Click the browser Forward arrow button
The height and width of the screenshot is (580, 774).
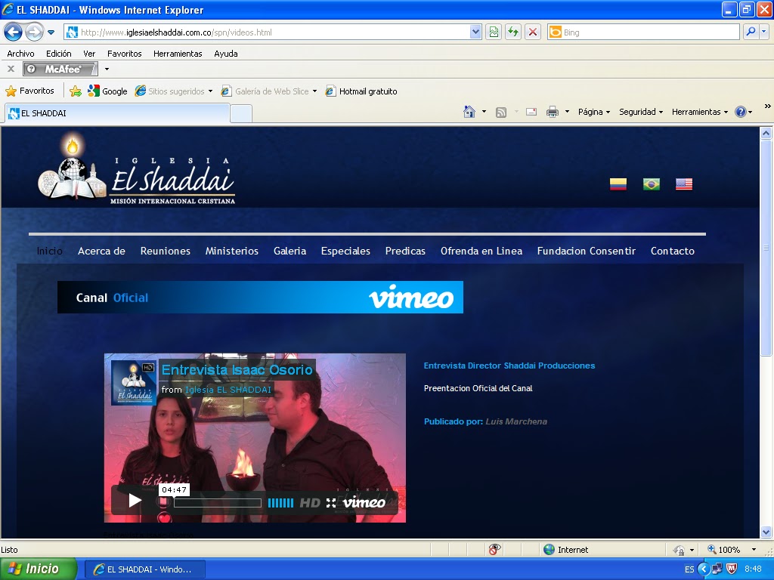pyautogui.click(x=33, y=32)
